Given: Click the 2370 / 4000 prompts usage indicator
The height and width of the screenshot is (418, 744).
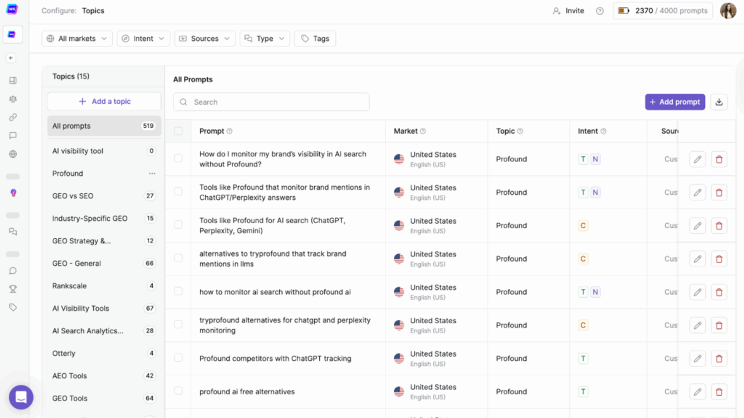Looking at the screenshot, I should point(663,11).
